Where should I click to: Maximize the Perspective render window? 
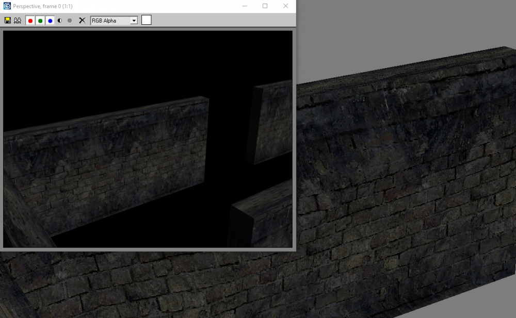265,6
